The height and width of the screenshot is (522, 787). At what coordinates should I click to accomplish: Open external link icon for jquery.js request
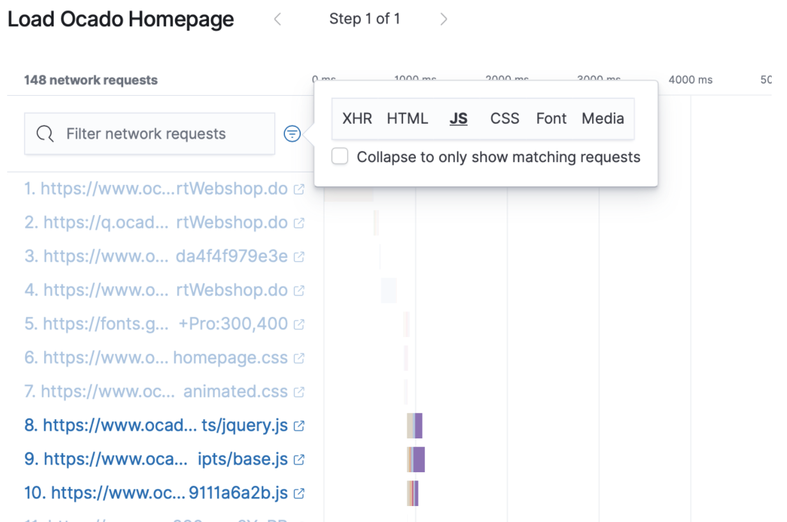(x=299, y=426)
